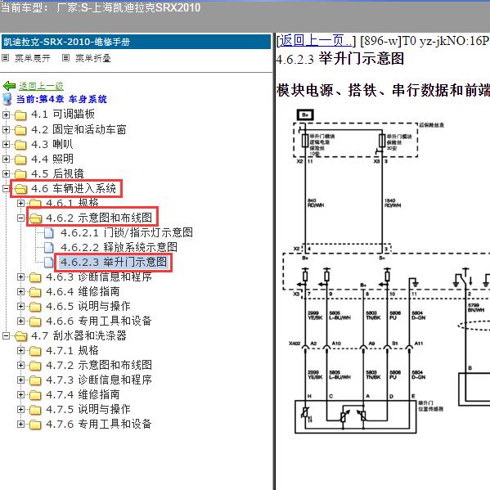Screen dimensions: 490x490
Task: Click 菜单折叠 text link
Action: [93, 58]
